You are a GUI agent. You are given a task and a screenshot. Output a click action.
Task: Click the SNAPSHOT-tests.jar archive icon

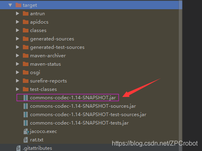pos(26,123)
